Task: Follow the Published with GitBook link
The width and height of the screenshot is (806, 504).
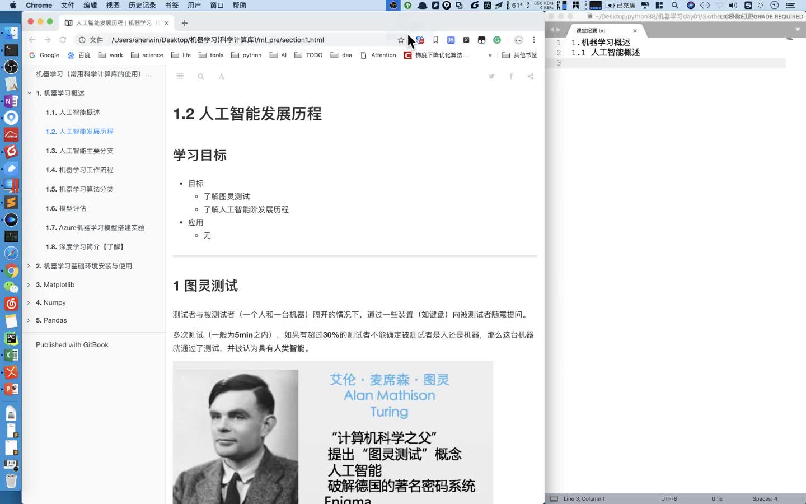Action: (72, 345)
